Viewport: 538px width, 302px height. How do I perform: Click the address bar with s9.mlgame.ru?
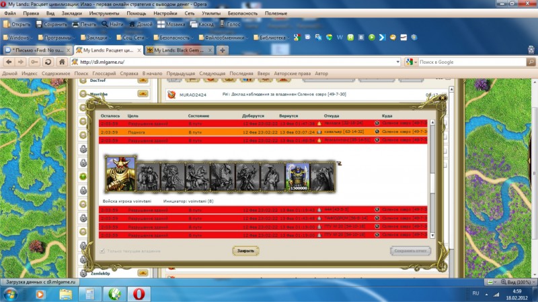[235, 62]
